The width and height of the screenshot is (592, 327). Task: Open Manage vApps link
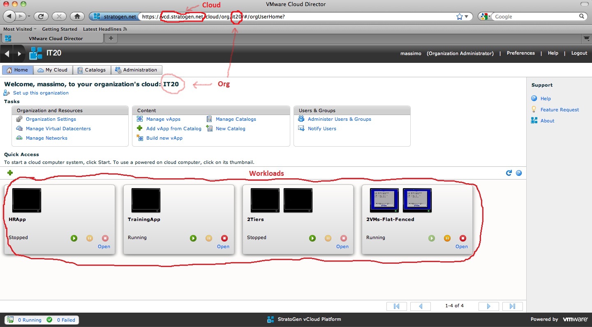[163, 119]
